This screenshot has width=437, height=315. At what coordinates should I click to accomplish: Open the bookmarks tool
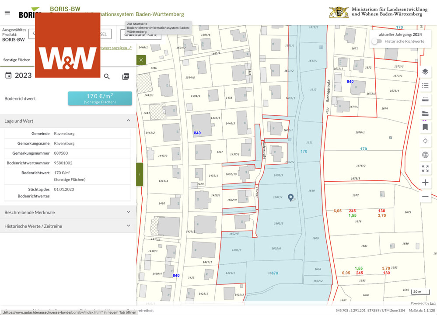425,127
